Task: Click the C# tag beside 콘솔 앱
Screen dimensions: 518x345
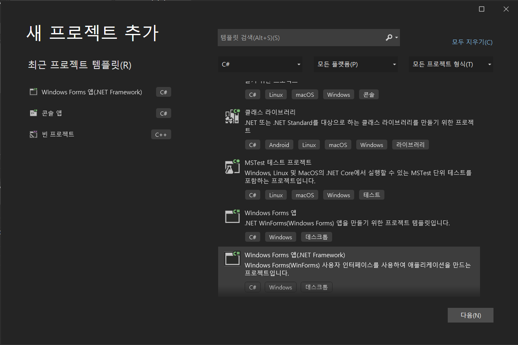Action: [x=163, y=113]
